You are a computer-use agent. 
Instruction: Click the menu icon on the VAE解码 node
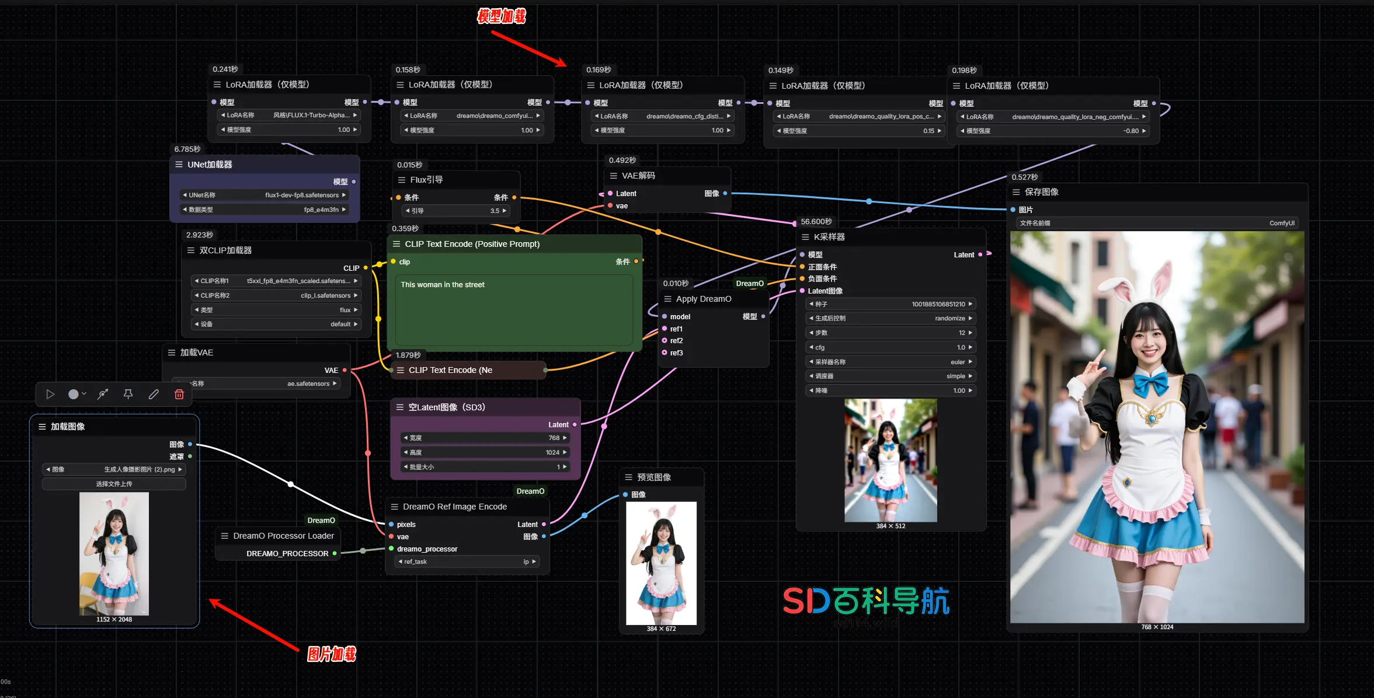613,176
